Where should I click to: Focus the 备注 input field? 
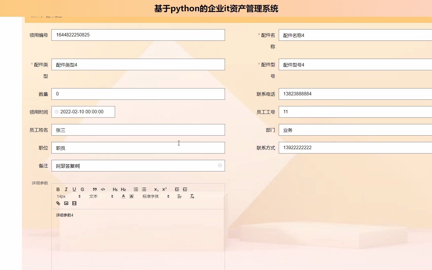tap(138, 166)
